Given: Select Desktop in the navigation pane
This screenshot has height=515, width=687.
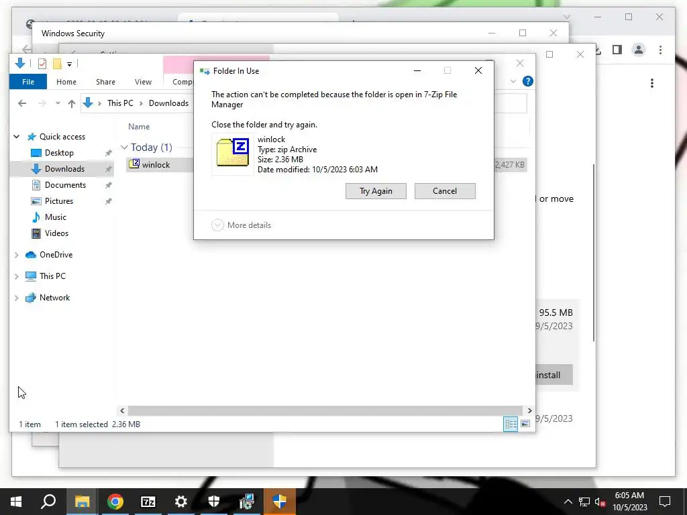Looking at the screenshot, I should coord(59,153).
